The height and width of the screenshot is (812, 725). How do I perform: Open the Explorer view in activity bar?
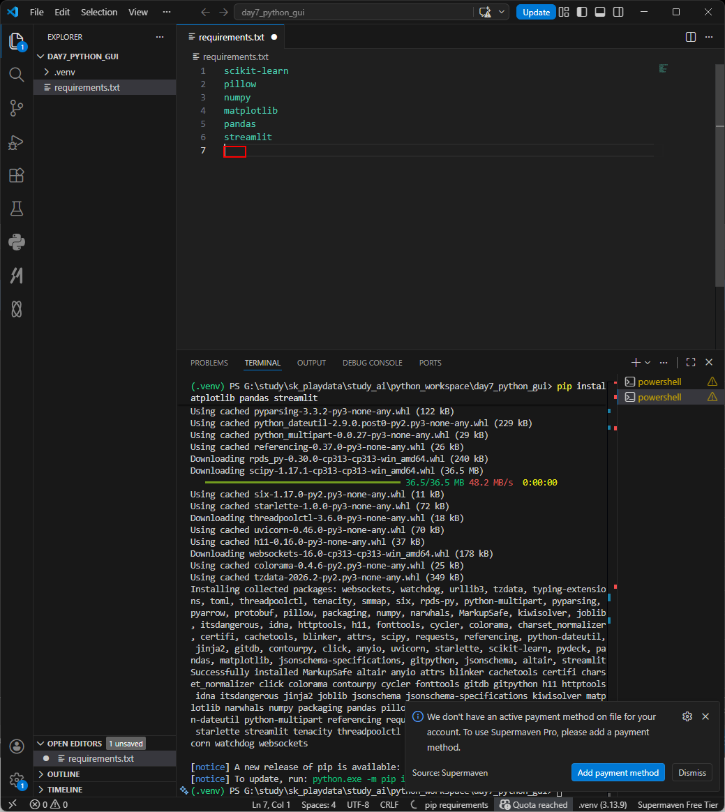(x=17, y=41)
